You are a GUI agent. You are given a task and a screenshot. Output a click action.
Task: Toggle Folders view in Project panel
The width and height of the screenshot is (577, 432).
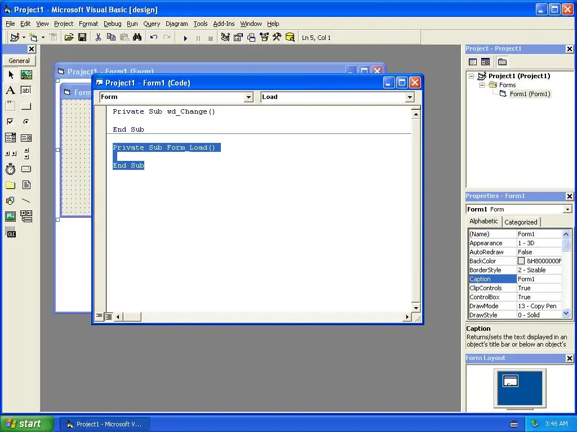tap(502, 62)
